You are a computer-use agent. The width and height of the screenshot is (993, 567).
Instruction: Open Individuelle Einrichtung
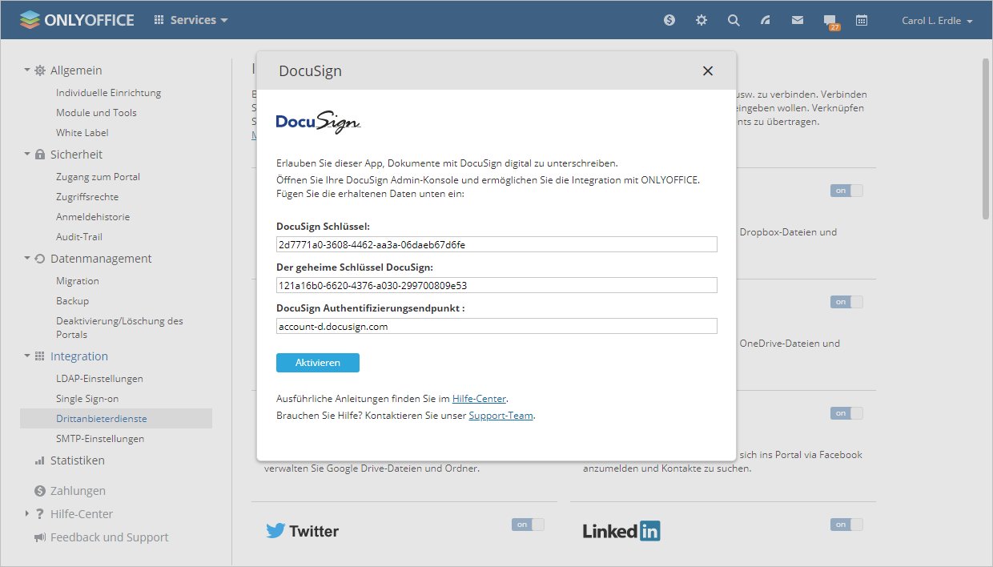[x=108, y=93]
